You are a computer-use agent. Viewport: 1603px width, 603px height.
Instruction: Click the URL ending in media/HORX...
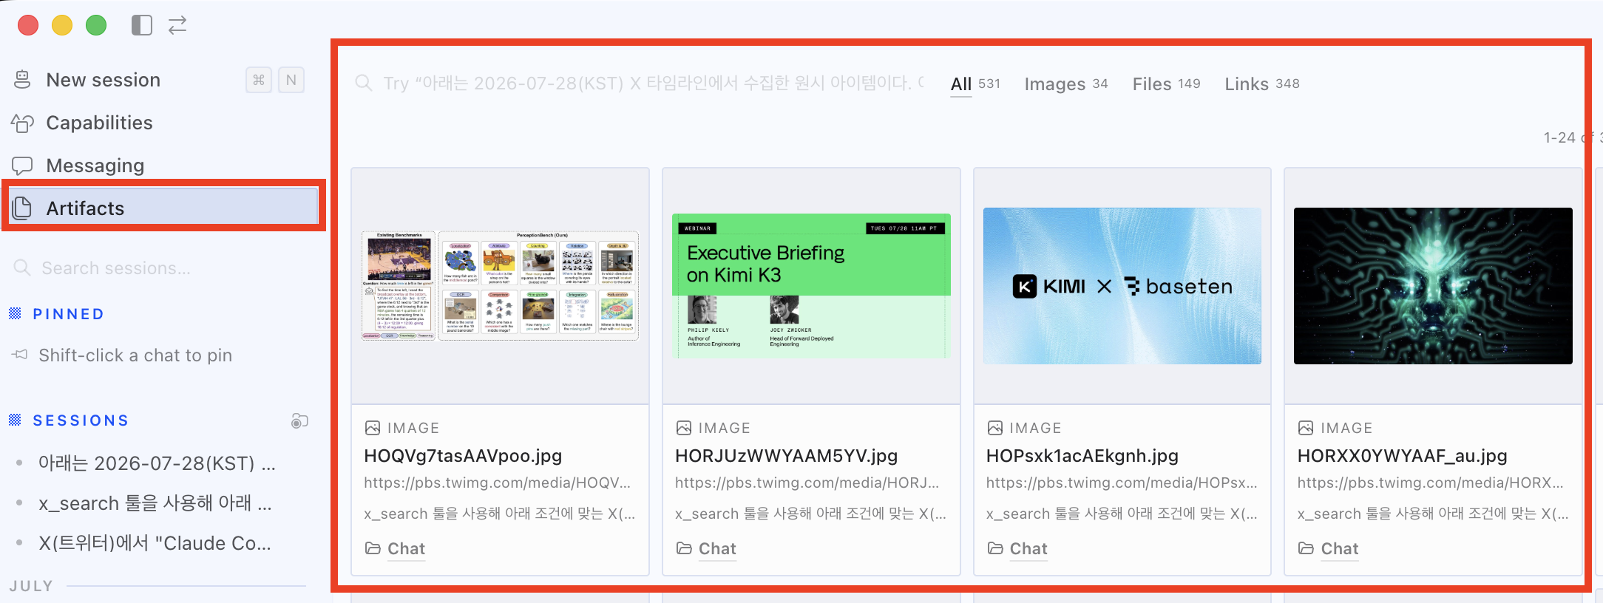1431,483
